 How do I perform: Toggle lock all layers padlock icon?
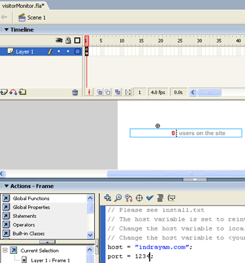coord(69,41)
